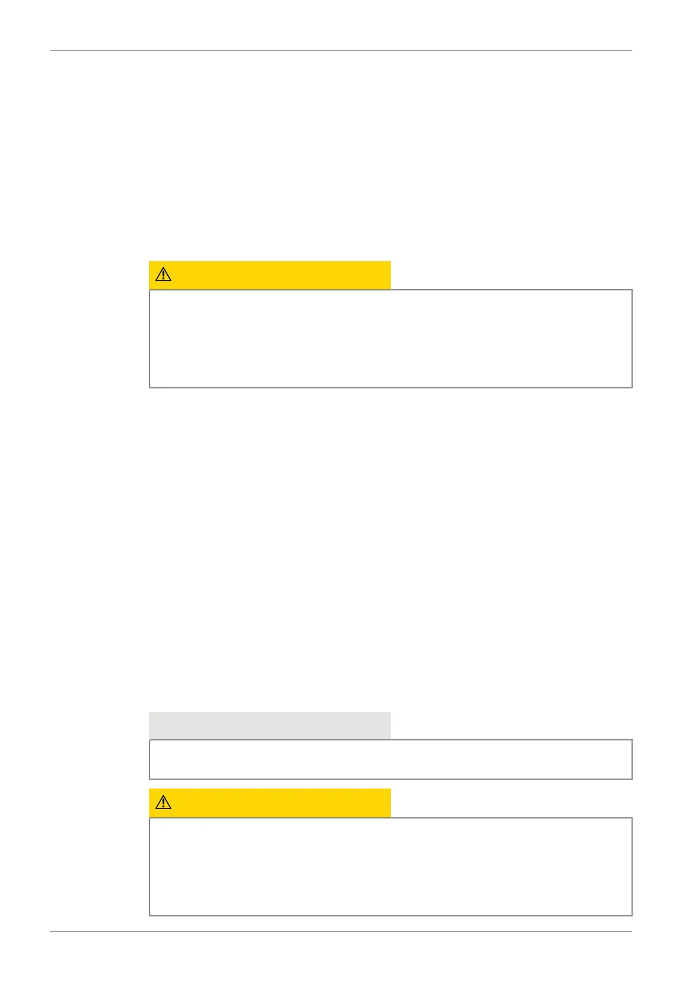Click inside the first caution message box
The height and width of the screenshot is (988, 699).
390,339
